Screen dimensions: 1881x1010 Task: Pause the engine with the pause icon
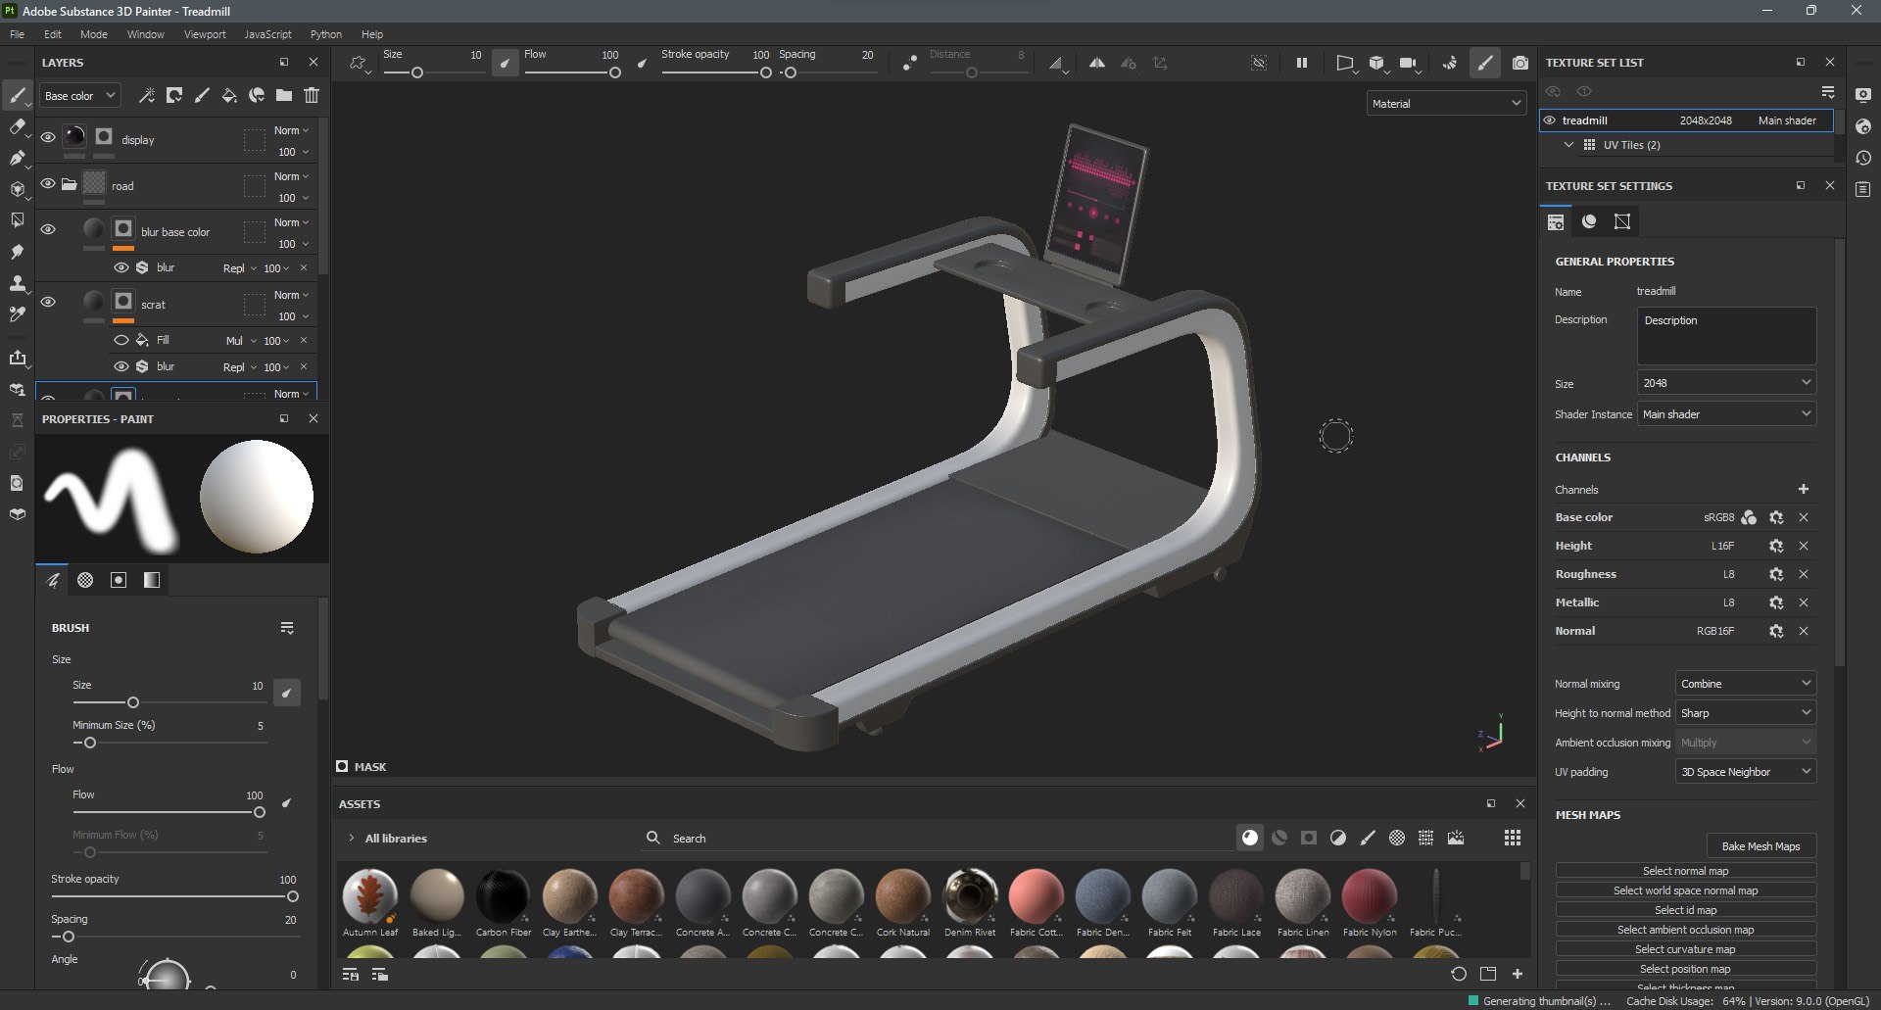(x=1302, y=63)
